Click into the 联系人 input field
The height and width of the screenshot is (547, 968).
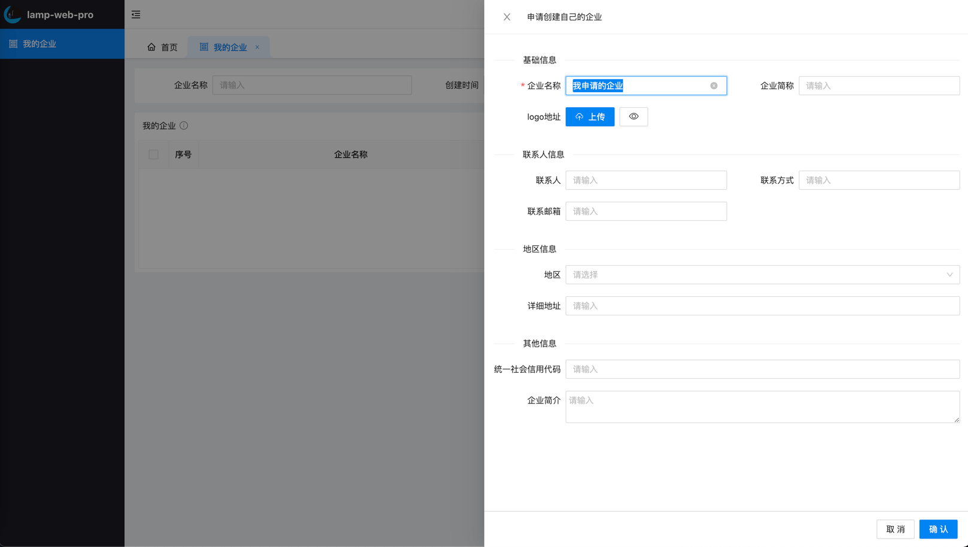pos(646,180)
